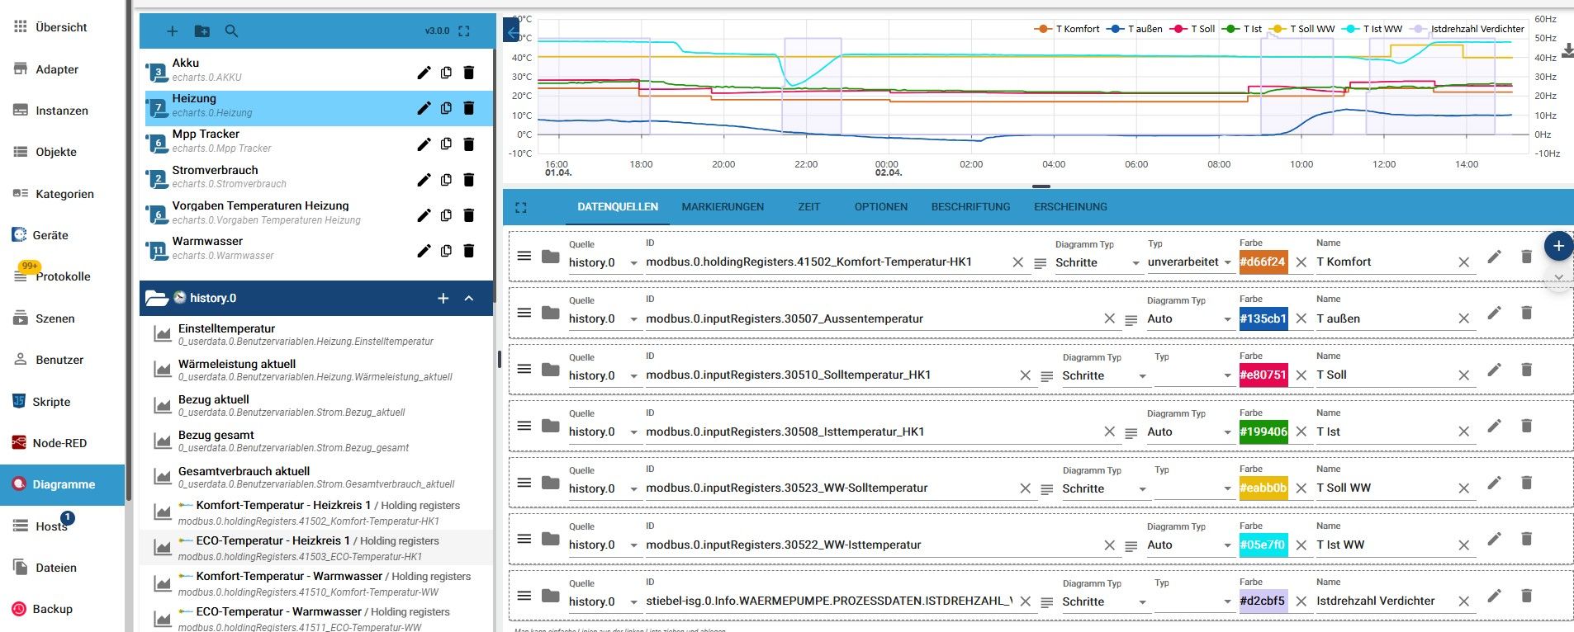Collapse the history.0 section

[x=469, y=299]
